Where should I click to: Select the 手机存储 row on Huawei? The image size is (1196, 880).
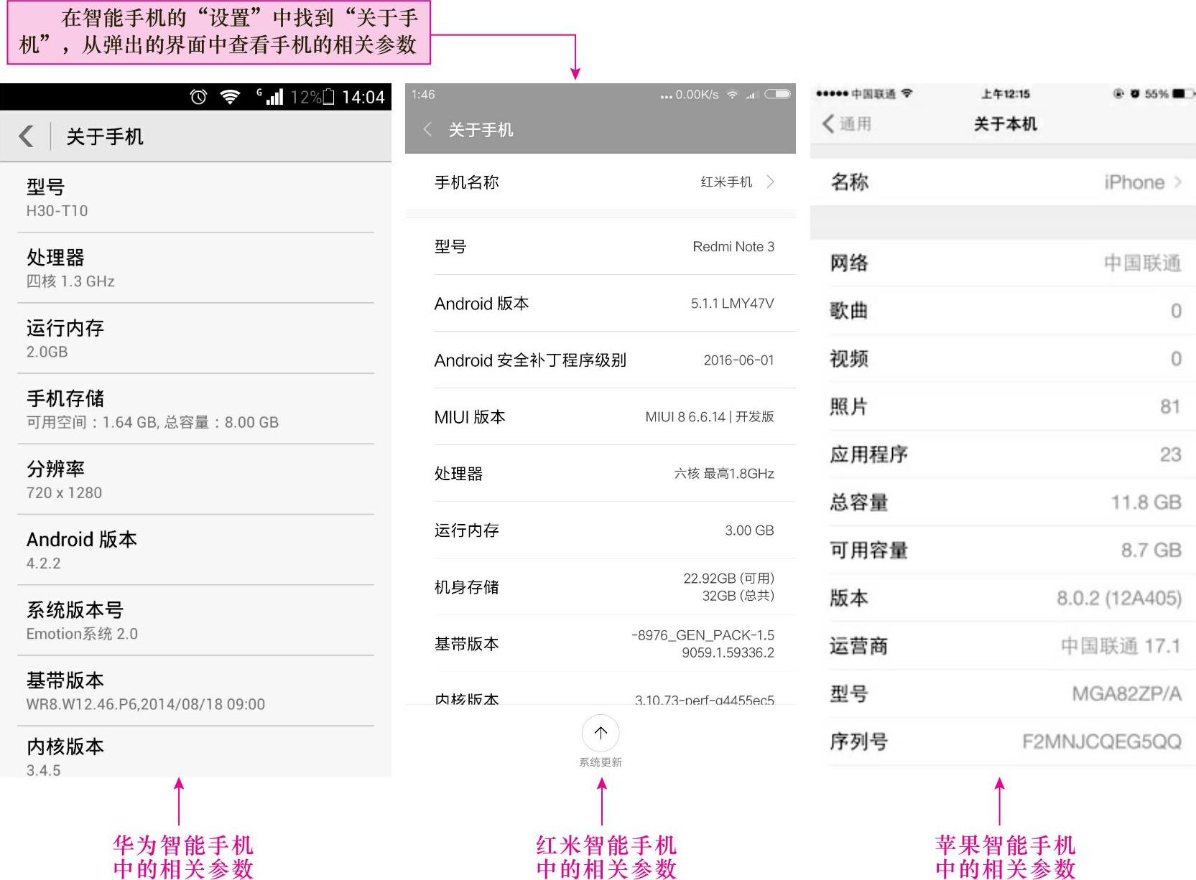(195, 408)
